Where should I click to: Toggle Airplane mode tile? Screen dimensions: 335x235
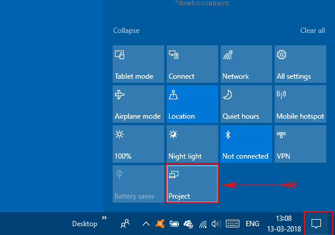pos(138,104)
